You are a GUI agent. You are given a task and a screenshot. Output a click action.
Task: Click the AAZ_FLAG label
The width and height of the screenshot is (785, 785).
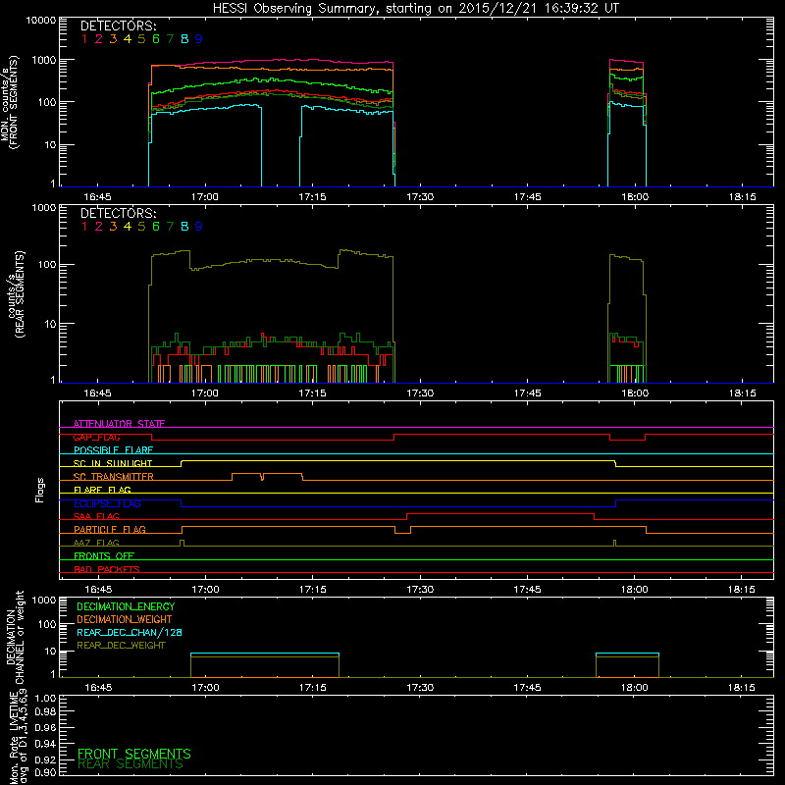[96, 543]
